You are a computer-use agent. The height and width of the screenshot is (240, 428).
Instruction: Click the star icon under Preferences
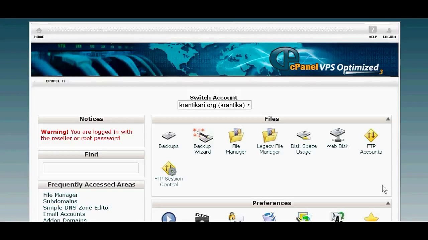pyautogui.click(x=371, y=217)
